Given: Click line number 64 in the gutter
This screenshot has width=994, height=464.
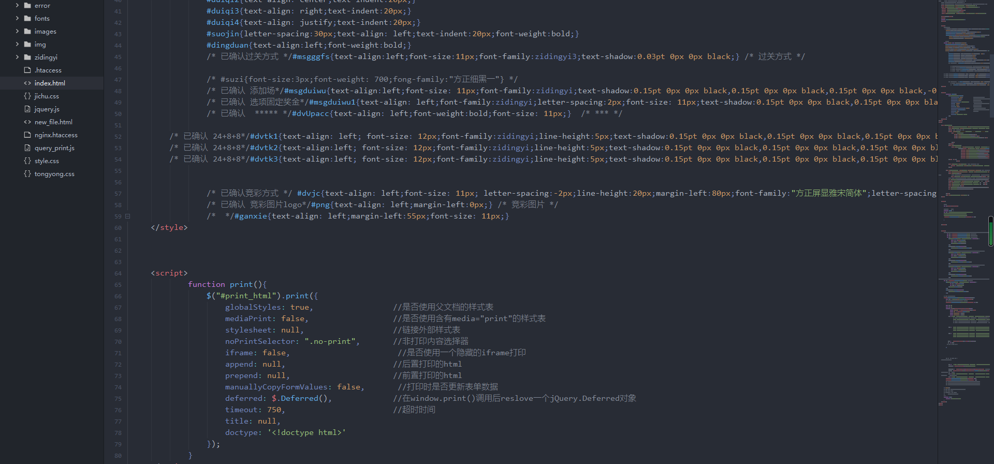Looking at the screenshot, I should point(118,273).
